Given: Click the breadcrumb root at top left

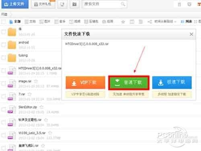Looking at the screenshot, I should click(x=4, y=14).
